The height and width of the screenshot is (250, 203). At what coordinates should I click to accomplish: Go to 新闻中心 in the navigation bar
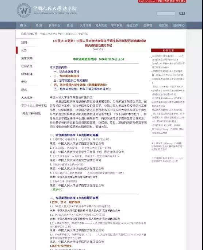(x=54, y=26)
